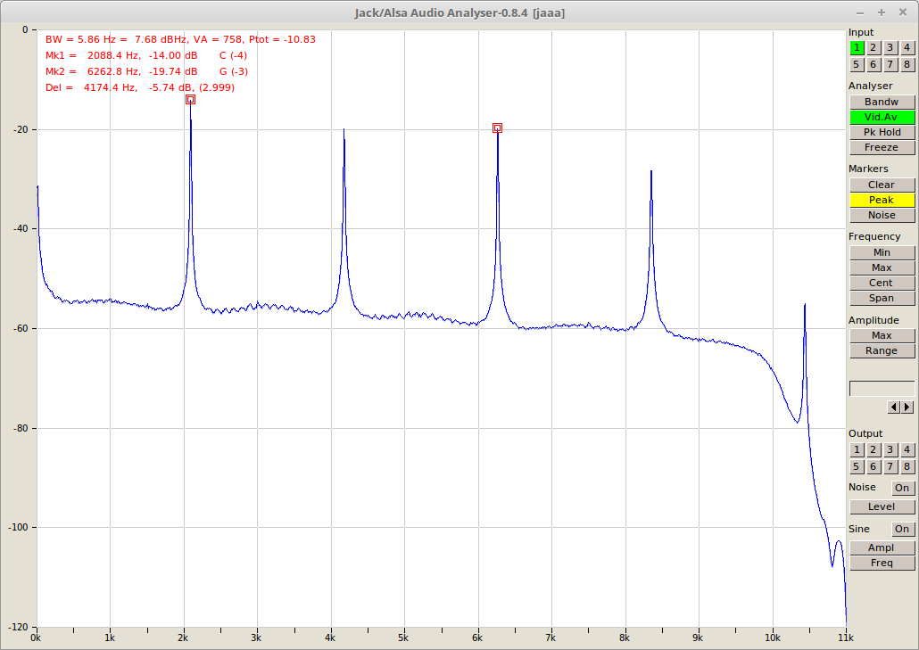Screen dimensions: 919x650
Task: Freeze the analyser display
Action: [882, 147]
